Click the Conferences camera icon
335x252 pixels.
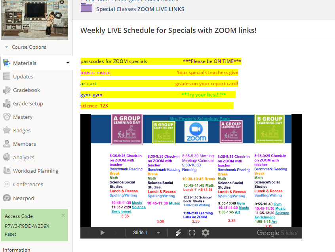7,184
